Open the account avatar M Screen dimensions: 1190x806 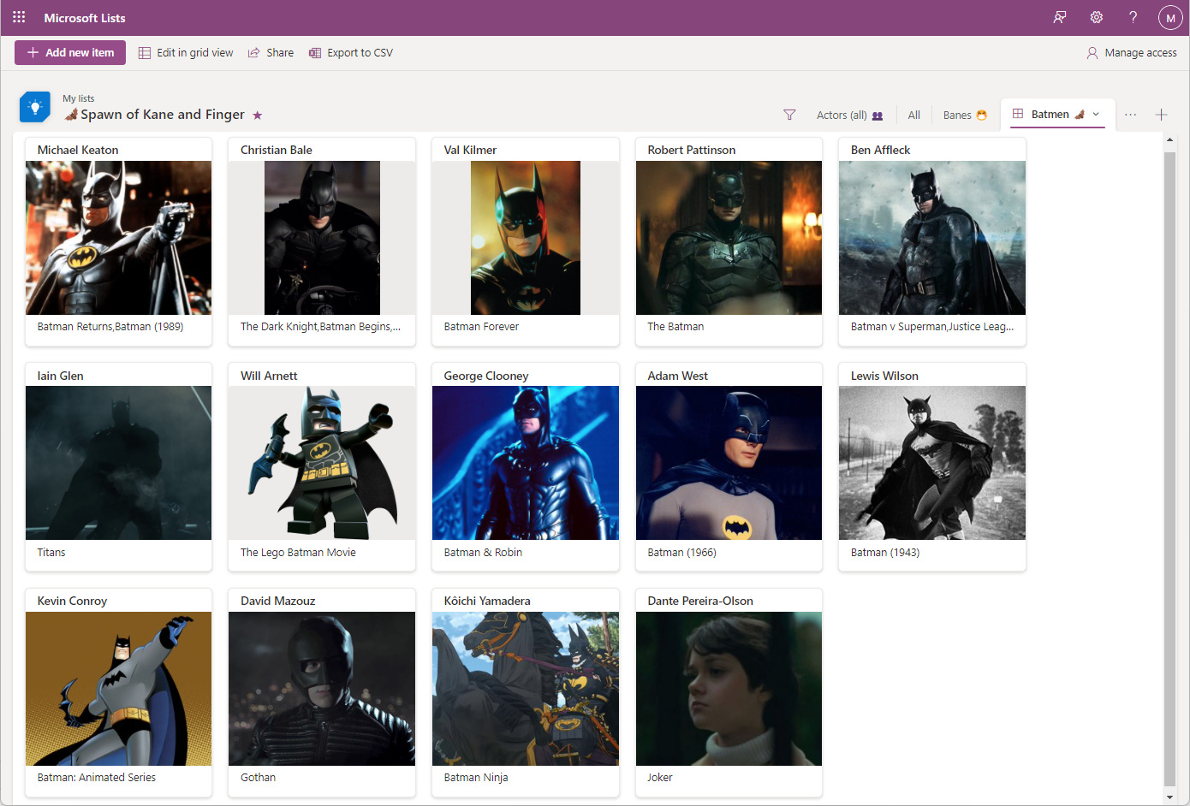pyautogui.click(x=1170, y=17)
